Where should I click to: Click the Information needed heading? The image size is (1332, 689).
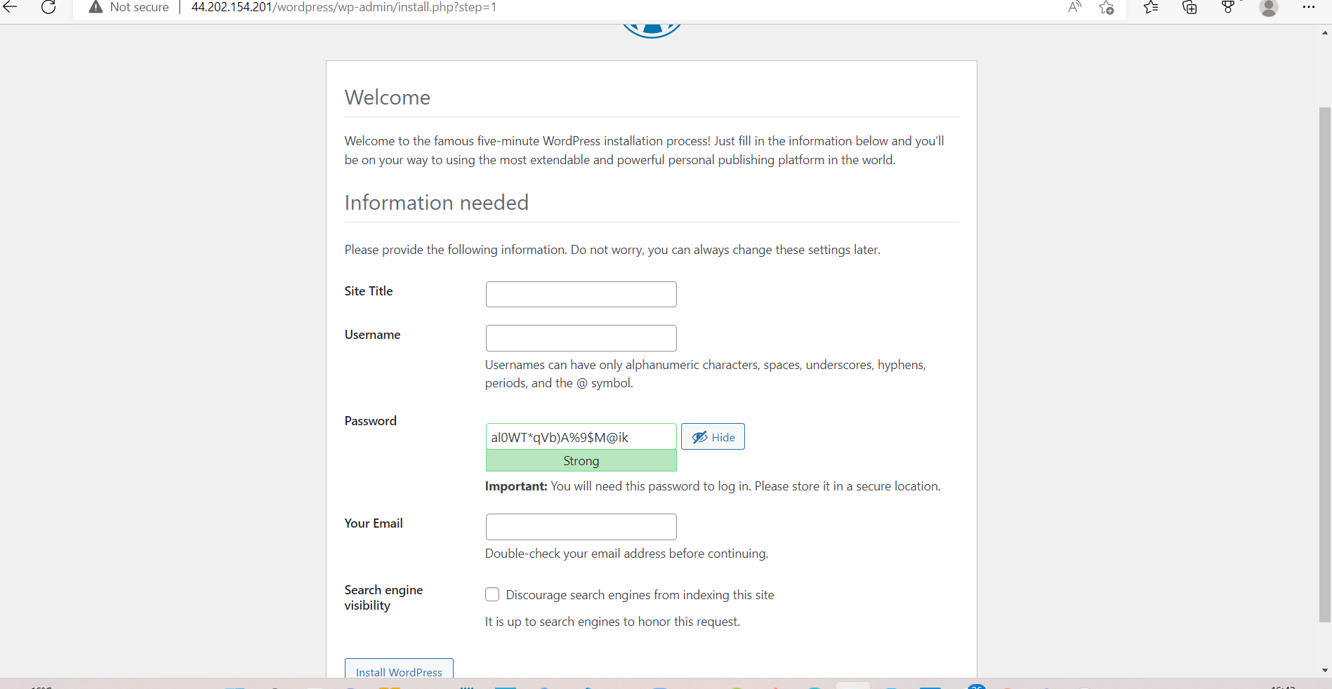pos(437,203)
